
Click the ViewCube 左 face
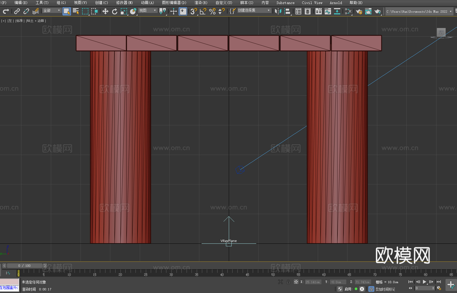441,32
